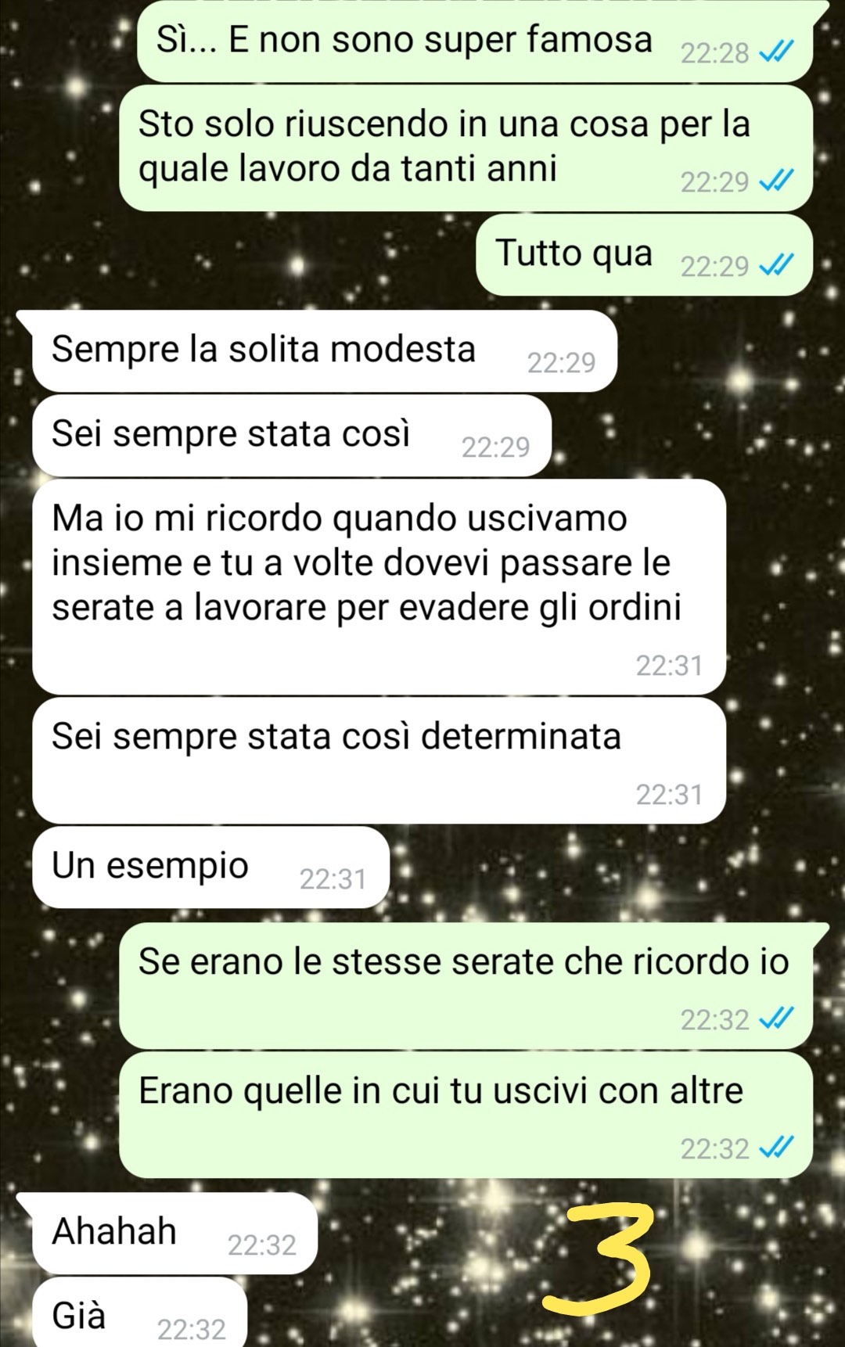Image resolution: width=845 pixels, height=1347 pixels.
Task: Tap the double check on 'Sì... E non sono super famosa'
Action: click(776, 52)
